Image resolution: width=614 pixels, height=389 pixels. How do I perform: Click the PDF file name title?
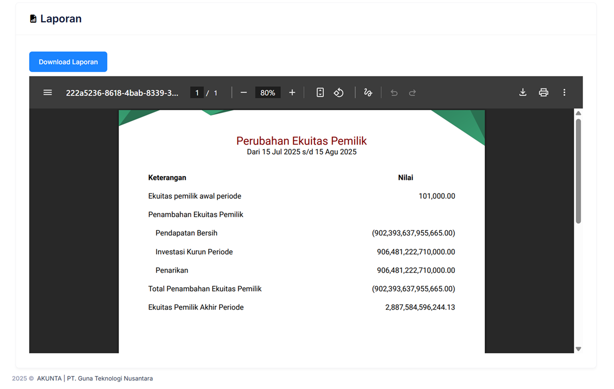click(122, 93)
